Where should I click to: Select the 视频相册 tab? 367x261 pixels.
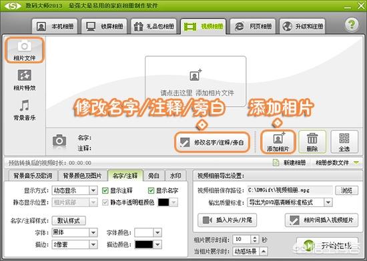click(x=203, y=27)
